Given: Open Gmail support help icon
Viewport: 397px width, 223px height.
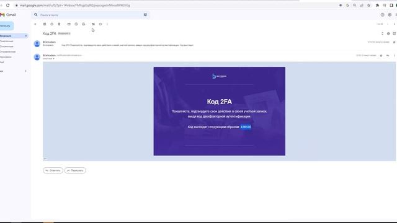Looking at the screenshot, I should [x=382, y=15].
